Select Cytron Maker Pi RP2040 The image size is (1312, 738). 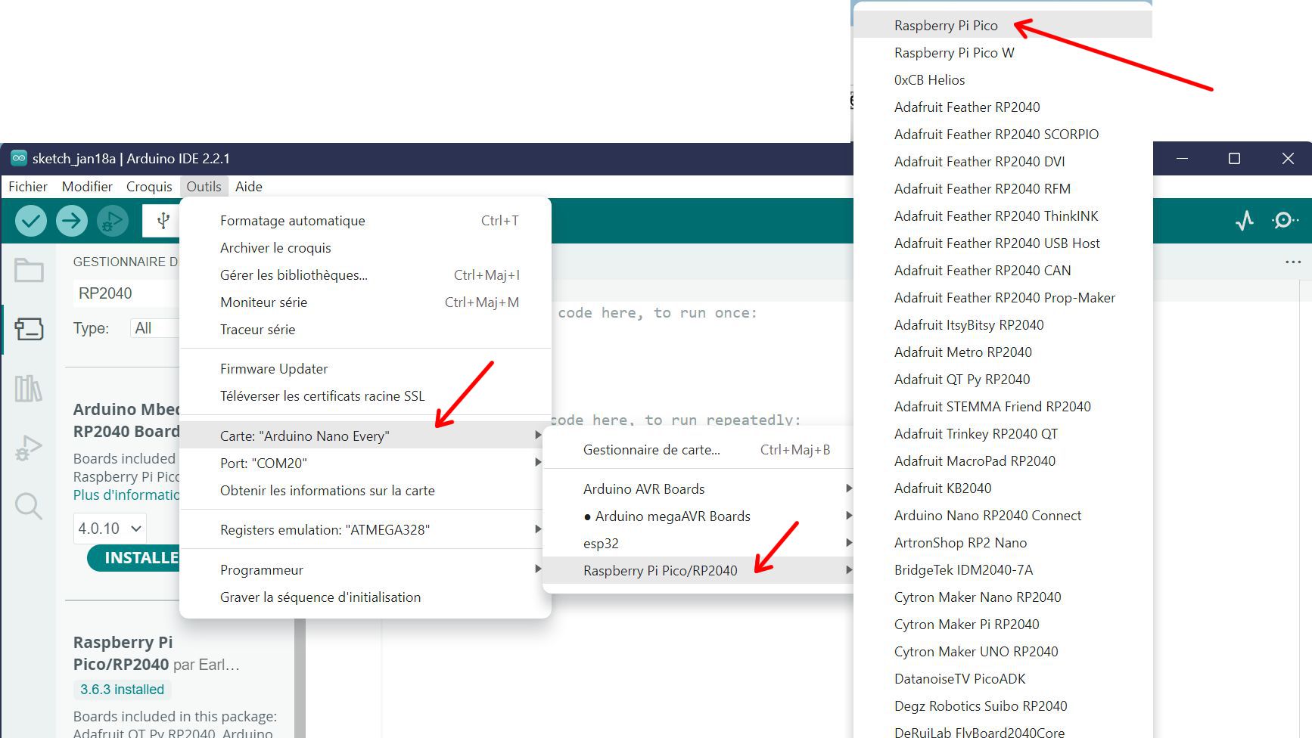(x=1003, y=625)
